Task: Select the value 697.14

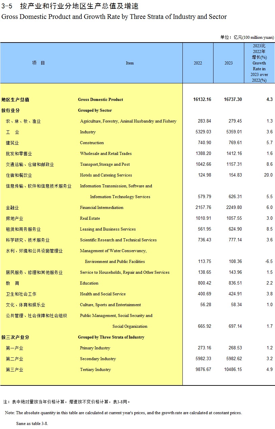Action: point(235,326)
